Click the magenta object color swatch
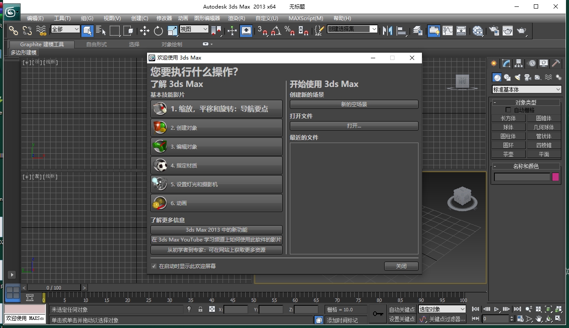The width and height of the screenshot is (569, 328). coord(555,177)
